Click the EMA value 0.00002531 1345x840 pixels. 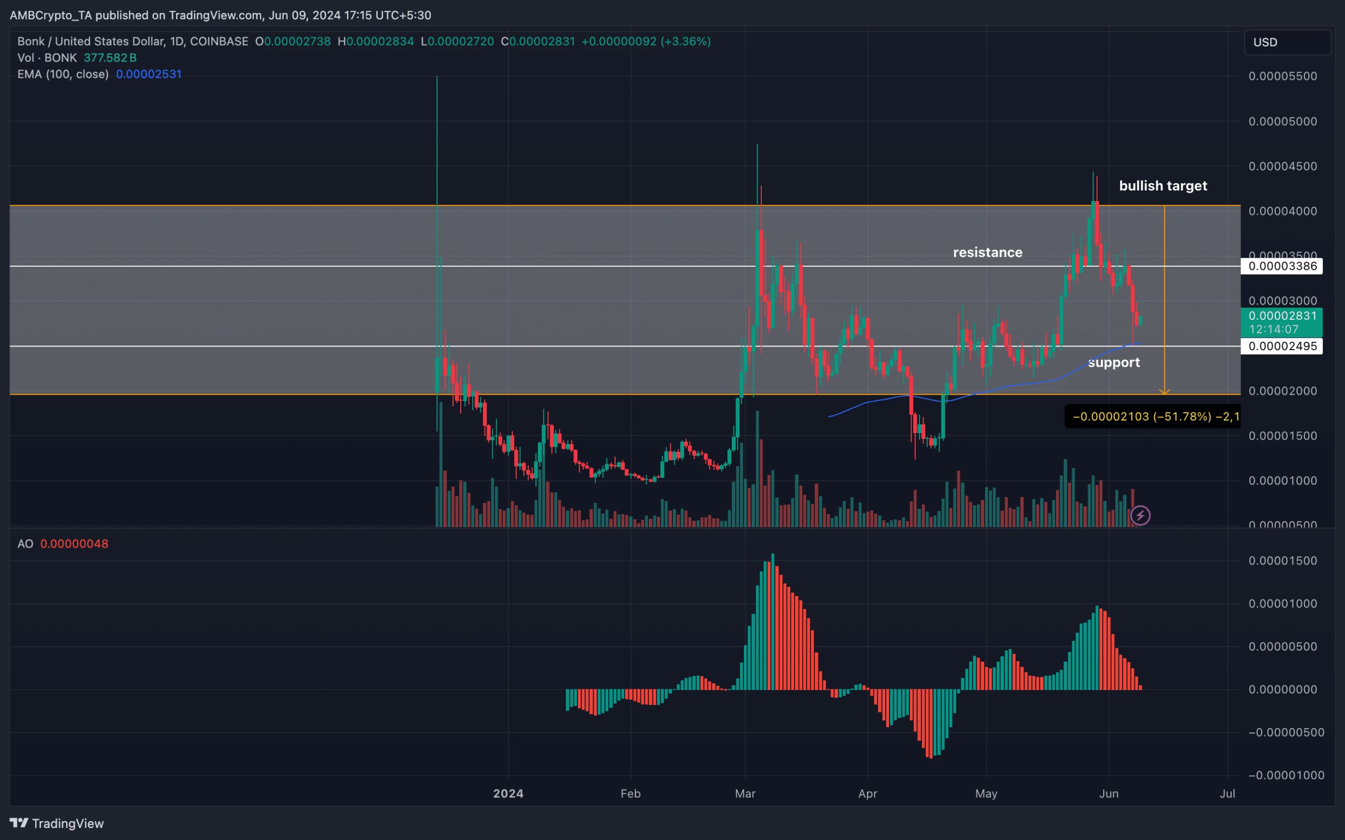pos(149,75)
